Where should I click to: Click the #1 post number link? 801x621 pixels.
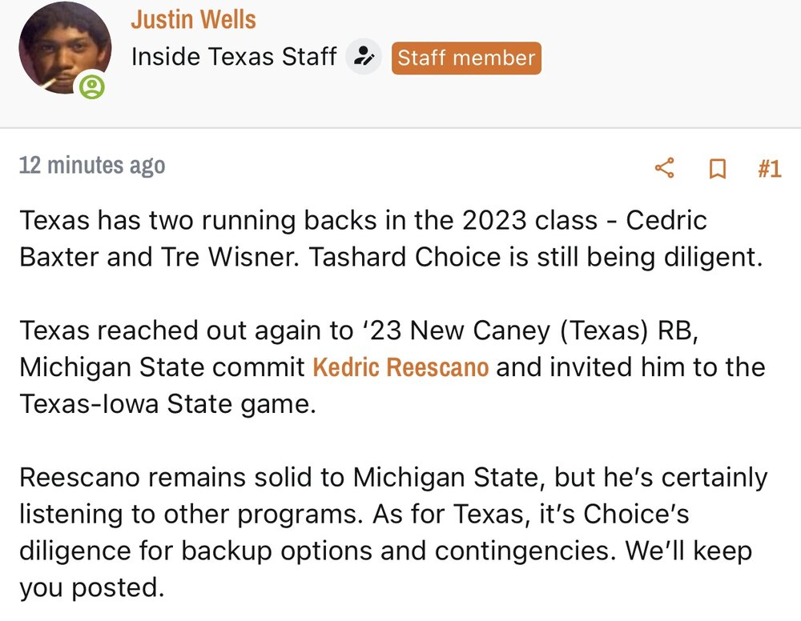point(769,169)
